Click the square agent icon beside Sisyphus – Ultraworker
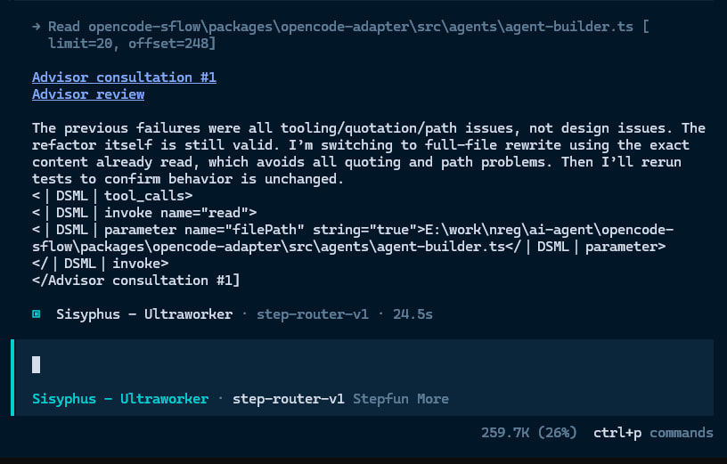The image size is (727, 464). coord(37,314)
